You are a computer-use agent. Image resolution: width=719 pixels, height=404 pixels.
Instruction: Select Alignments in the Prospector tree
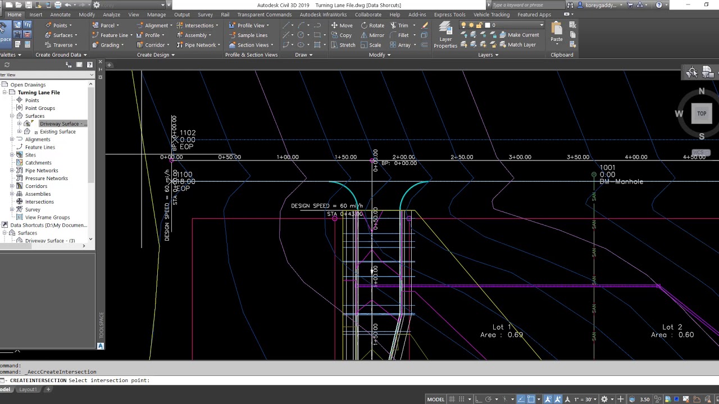click(x=38, y=139)
